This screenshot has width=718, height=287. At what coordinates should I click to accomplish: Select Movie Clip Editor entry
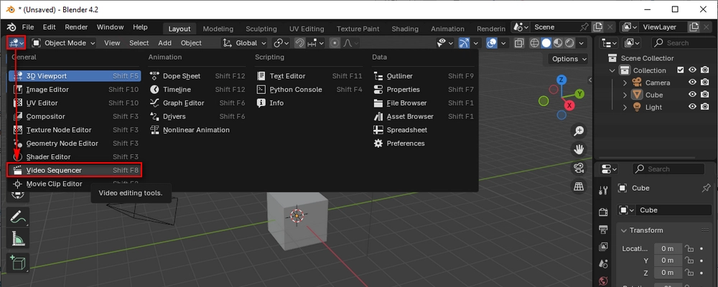[75, 184]
